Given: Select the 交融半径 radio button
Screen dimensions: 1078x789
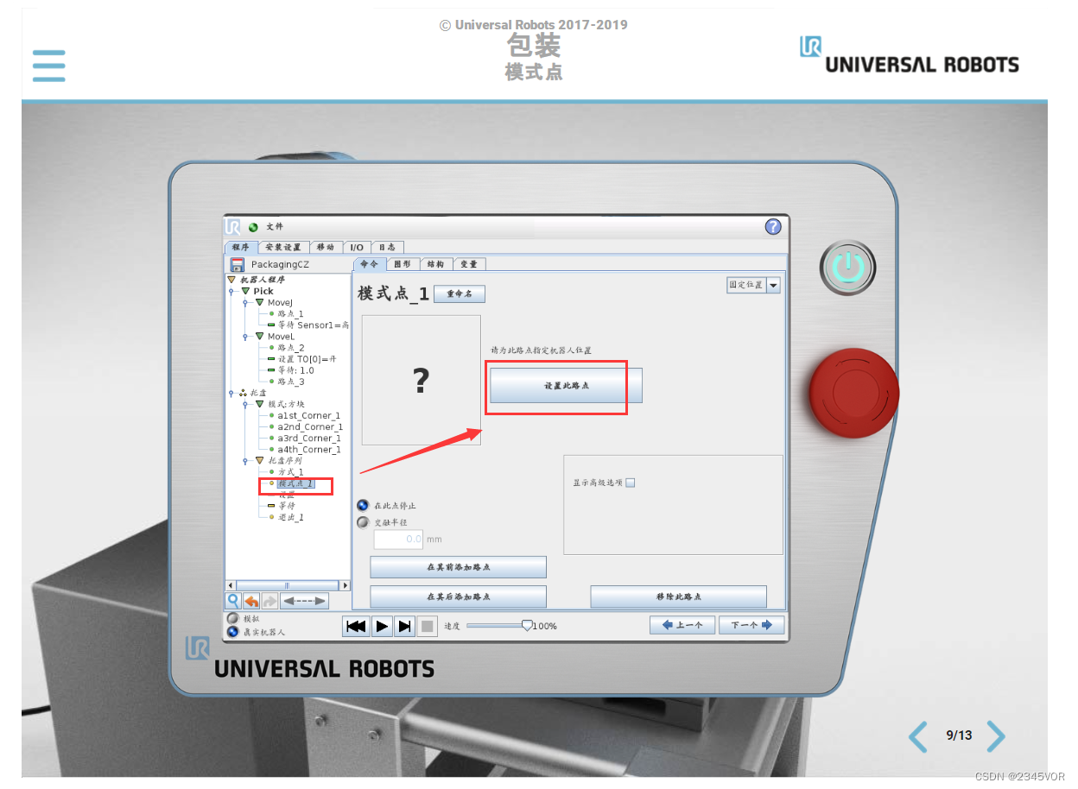Looking at the screenshot, I should click(x=363, y=522).
